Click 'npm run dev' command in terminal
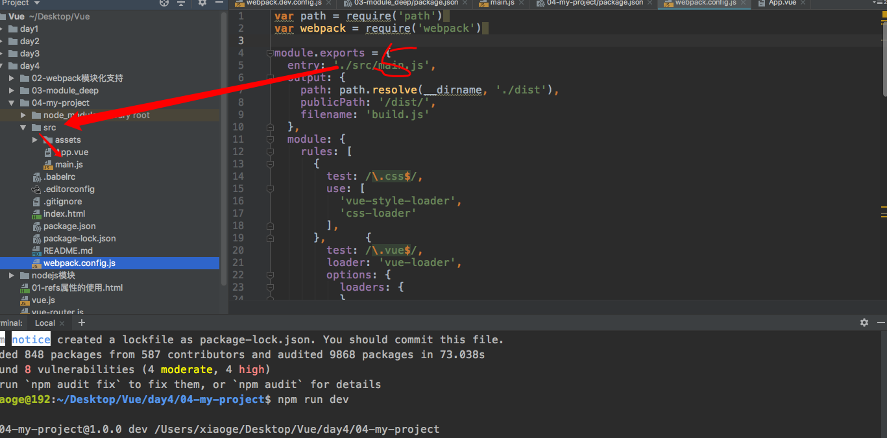Image resolution: width=887 pixels, height=438 pixels. click(313, 400)
